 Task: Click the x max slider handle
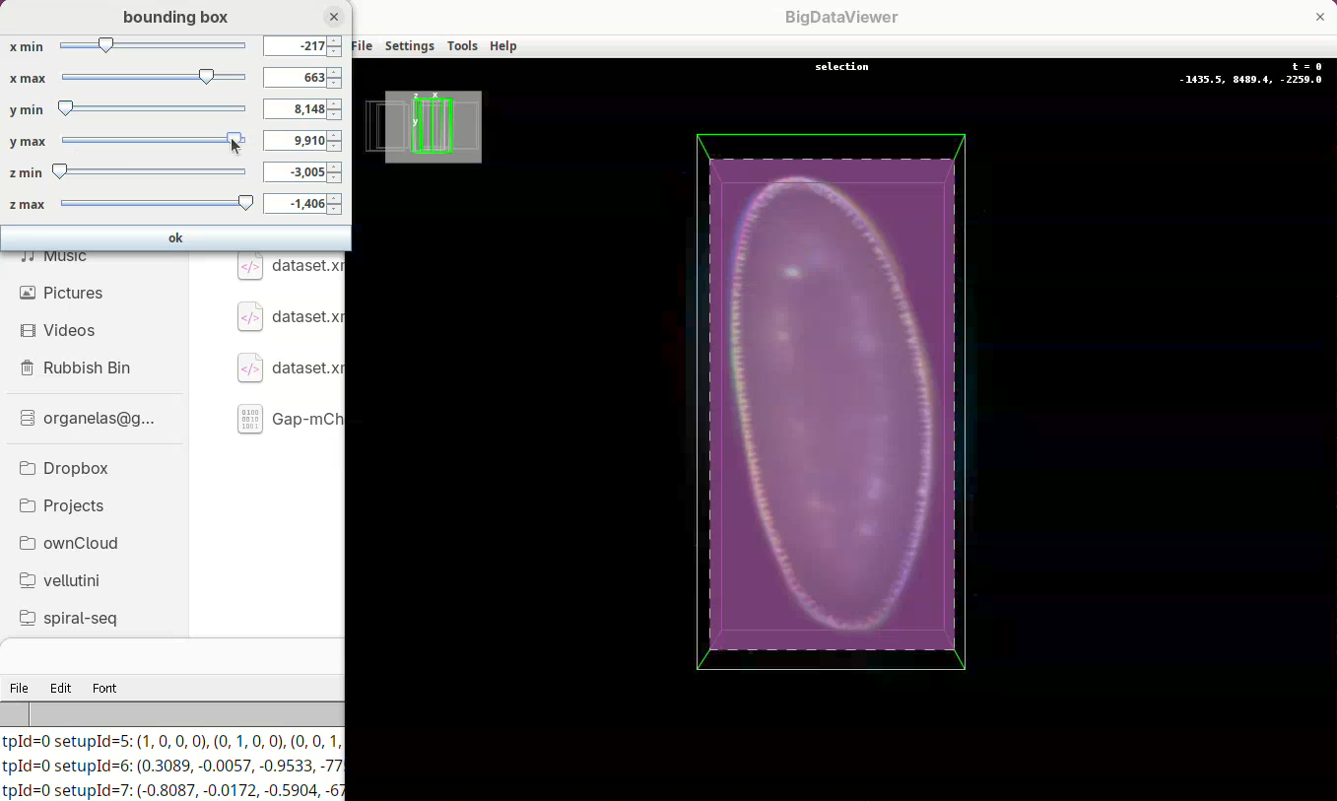click(x=206, y=77)
